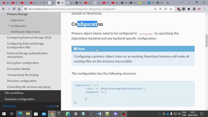Image resolution: width=208 pixels, height=117 pixels.
Task: Open the Extensions puzzle icon
Action: pyautogui.click(x=189, y=9)
